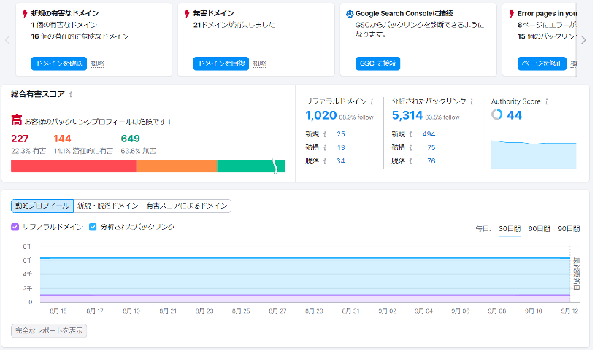The width and height of the screenshot is (595, 350).
Task: Switch chart range to 90日間
Action: (x=568, y=229)
